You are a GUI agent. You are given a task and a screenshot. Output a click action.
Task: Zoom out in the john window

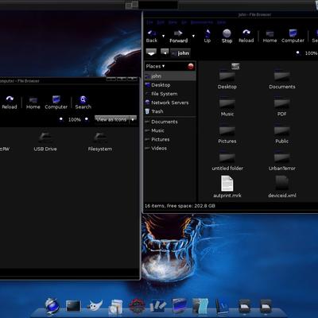click(x=298, y=52)
